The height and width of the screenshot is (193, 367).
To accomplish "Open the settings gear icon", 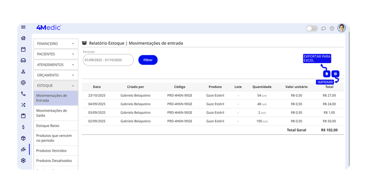I will tap(23, 160).
